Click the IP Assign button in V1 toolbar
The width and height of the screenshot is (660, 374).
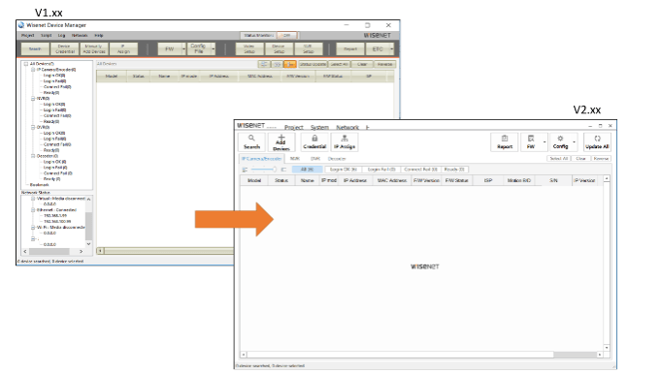click(124, 49)
